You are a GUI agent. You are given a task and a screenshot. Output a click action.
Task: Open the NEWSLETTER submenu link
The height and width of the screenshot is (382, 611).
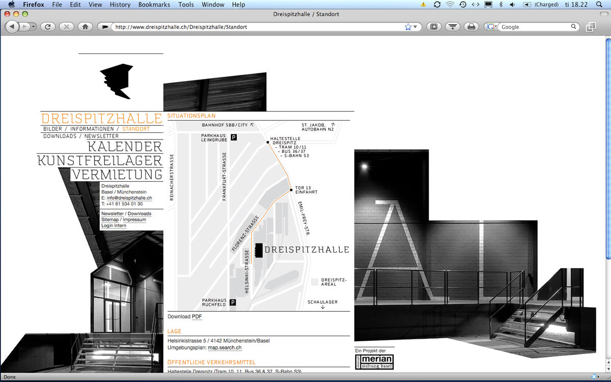(101, 137)
